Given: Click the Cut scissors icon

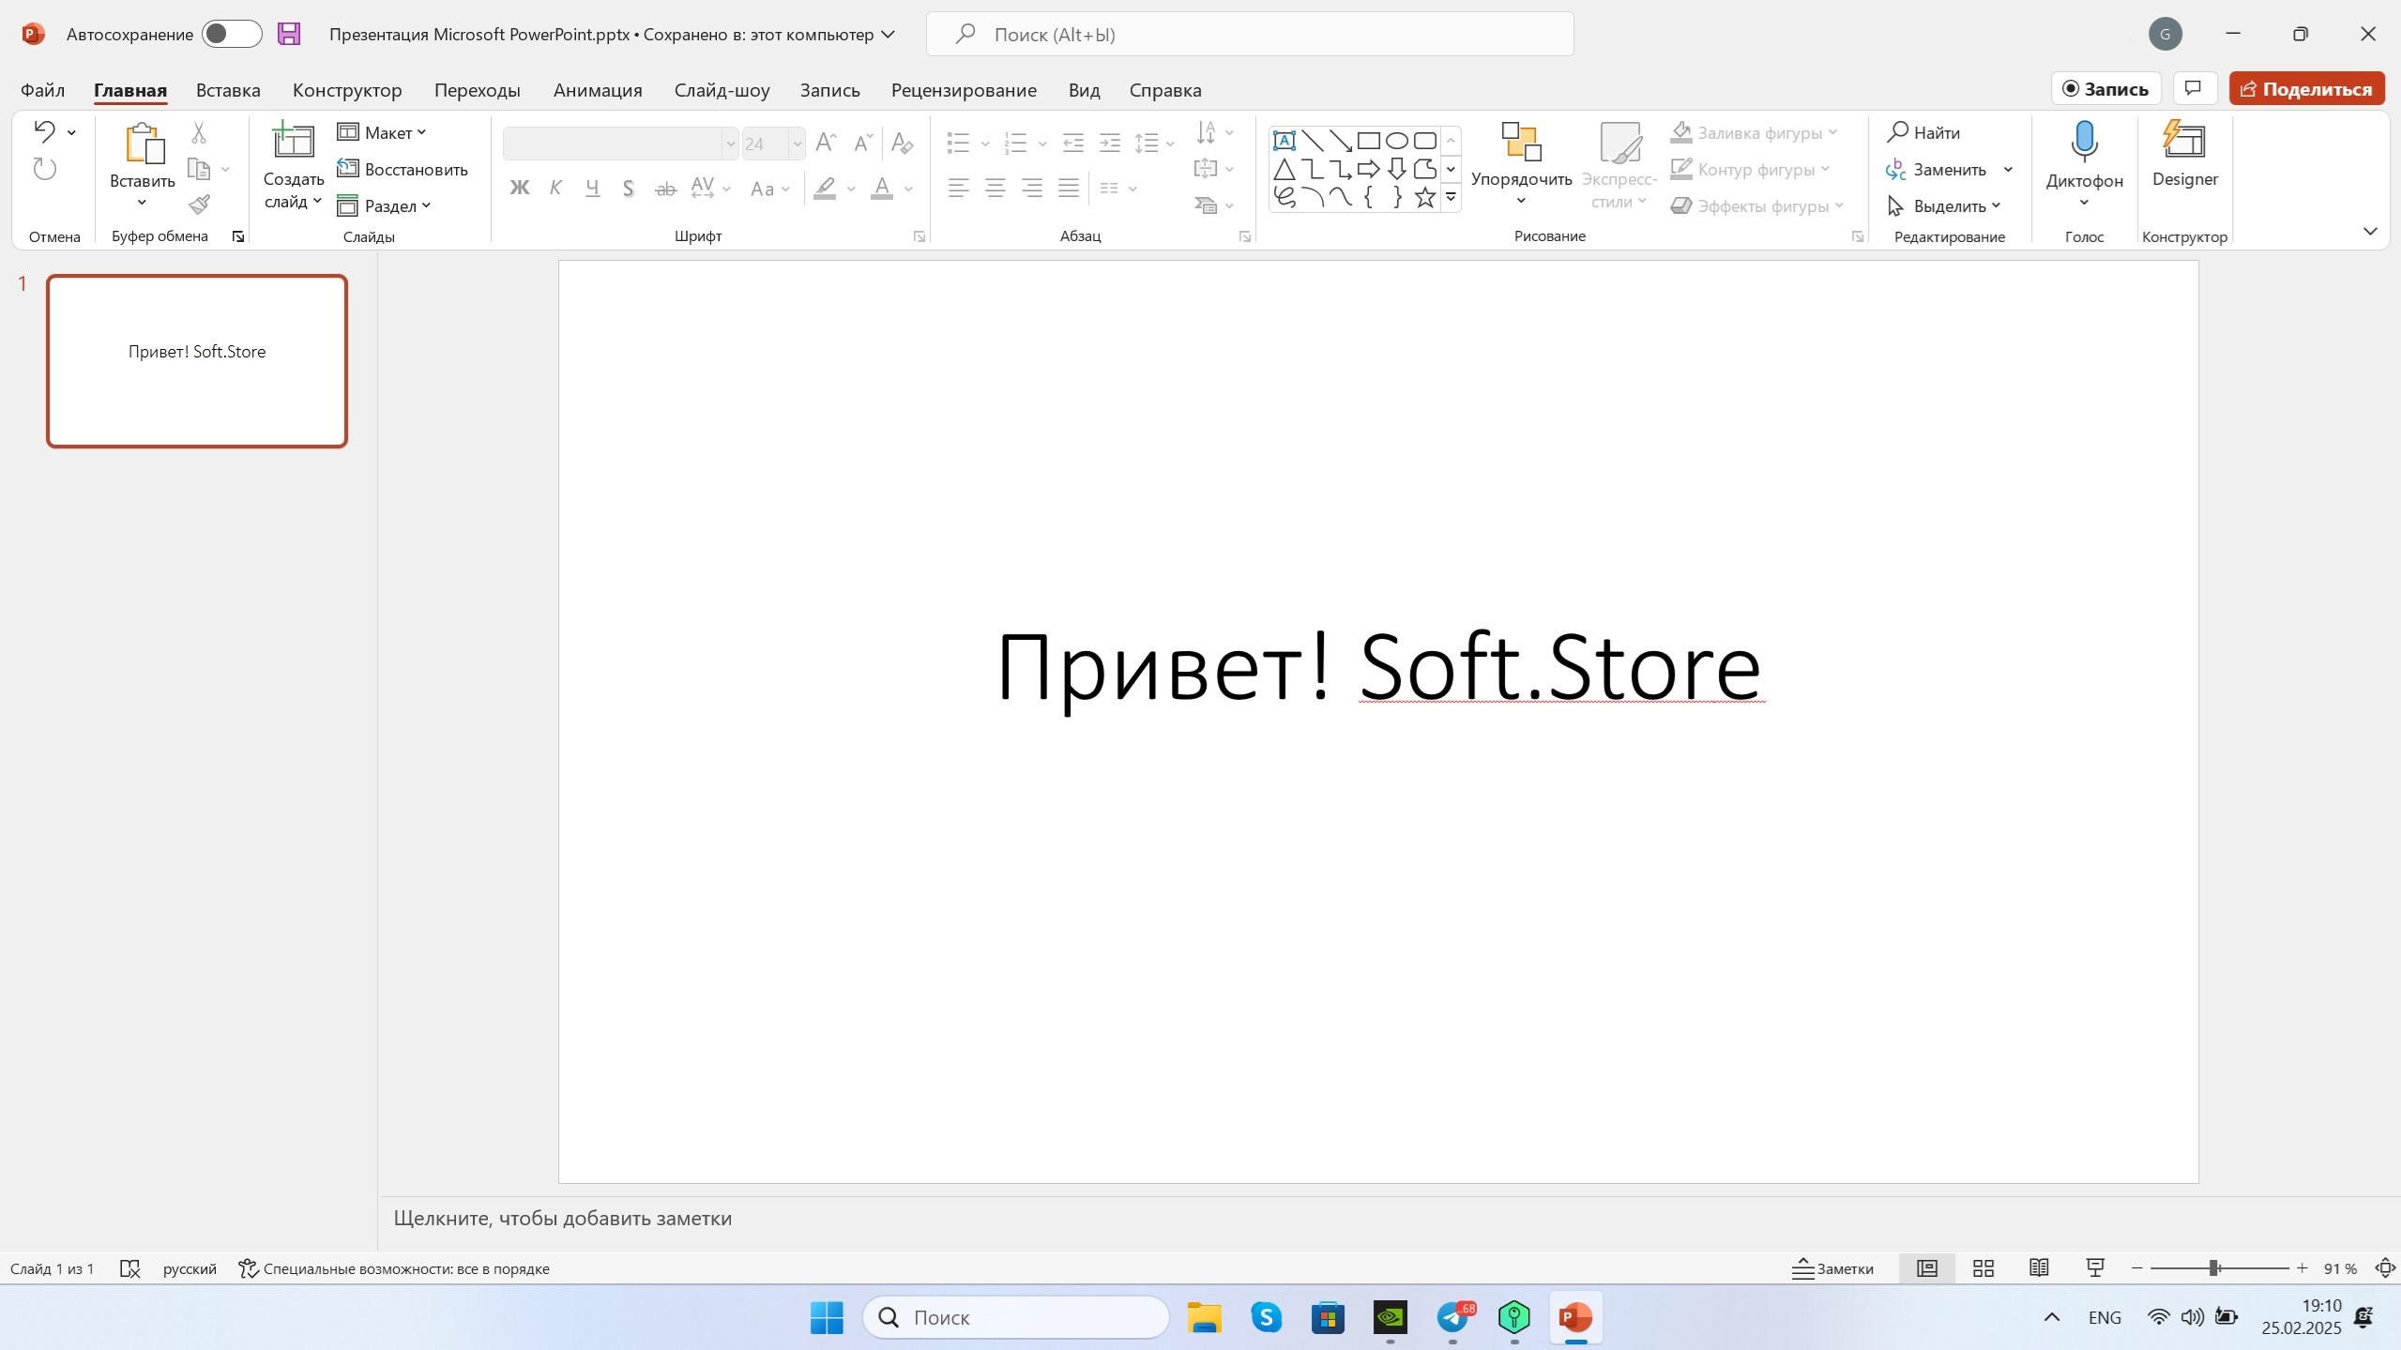Looking at the screenshot, I should 199,132.
